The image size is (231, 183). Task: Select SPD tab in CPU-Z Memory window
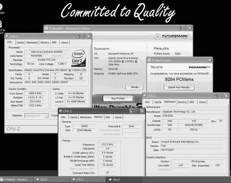click(x=108, y=117)
